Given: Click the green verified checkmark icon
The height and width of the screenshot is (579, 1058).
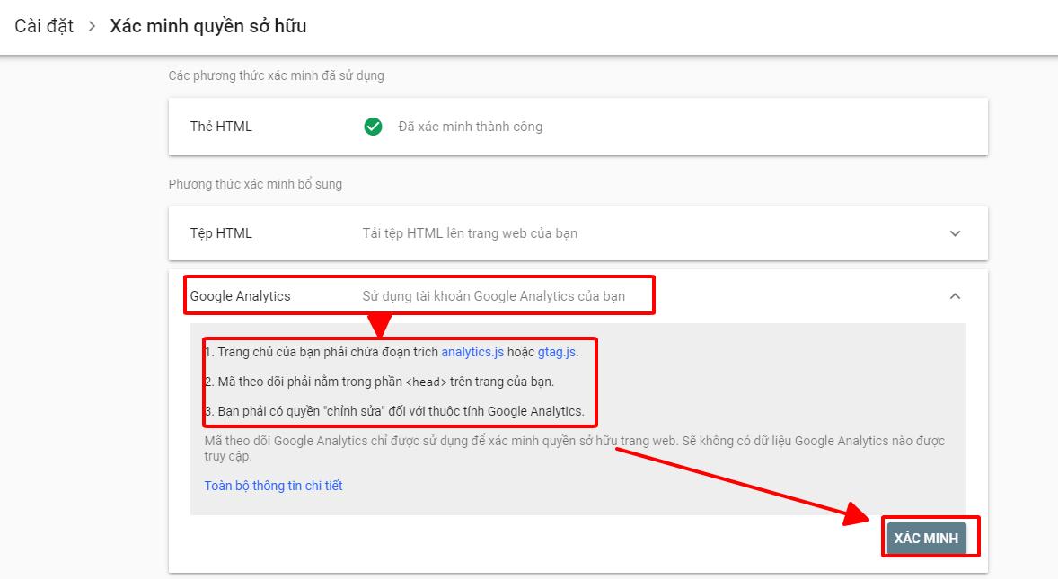Looking at the screenshot, I should coord(373,127).
